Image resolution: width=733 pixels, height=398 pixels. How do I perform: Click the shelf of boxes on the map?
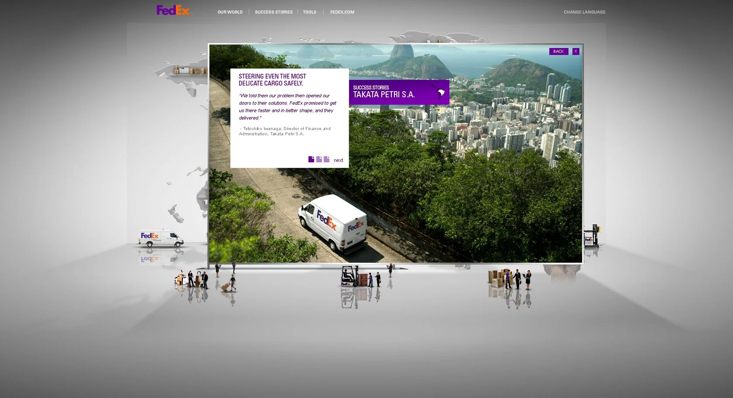point(190,70)
